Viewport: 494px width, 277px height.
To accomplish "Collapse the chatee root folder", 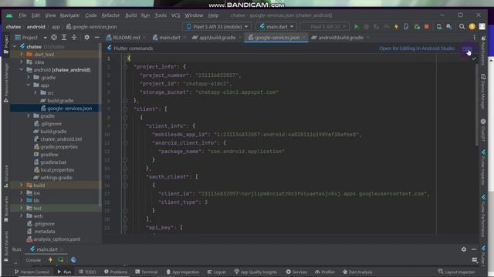I will 15,46.
